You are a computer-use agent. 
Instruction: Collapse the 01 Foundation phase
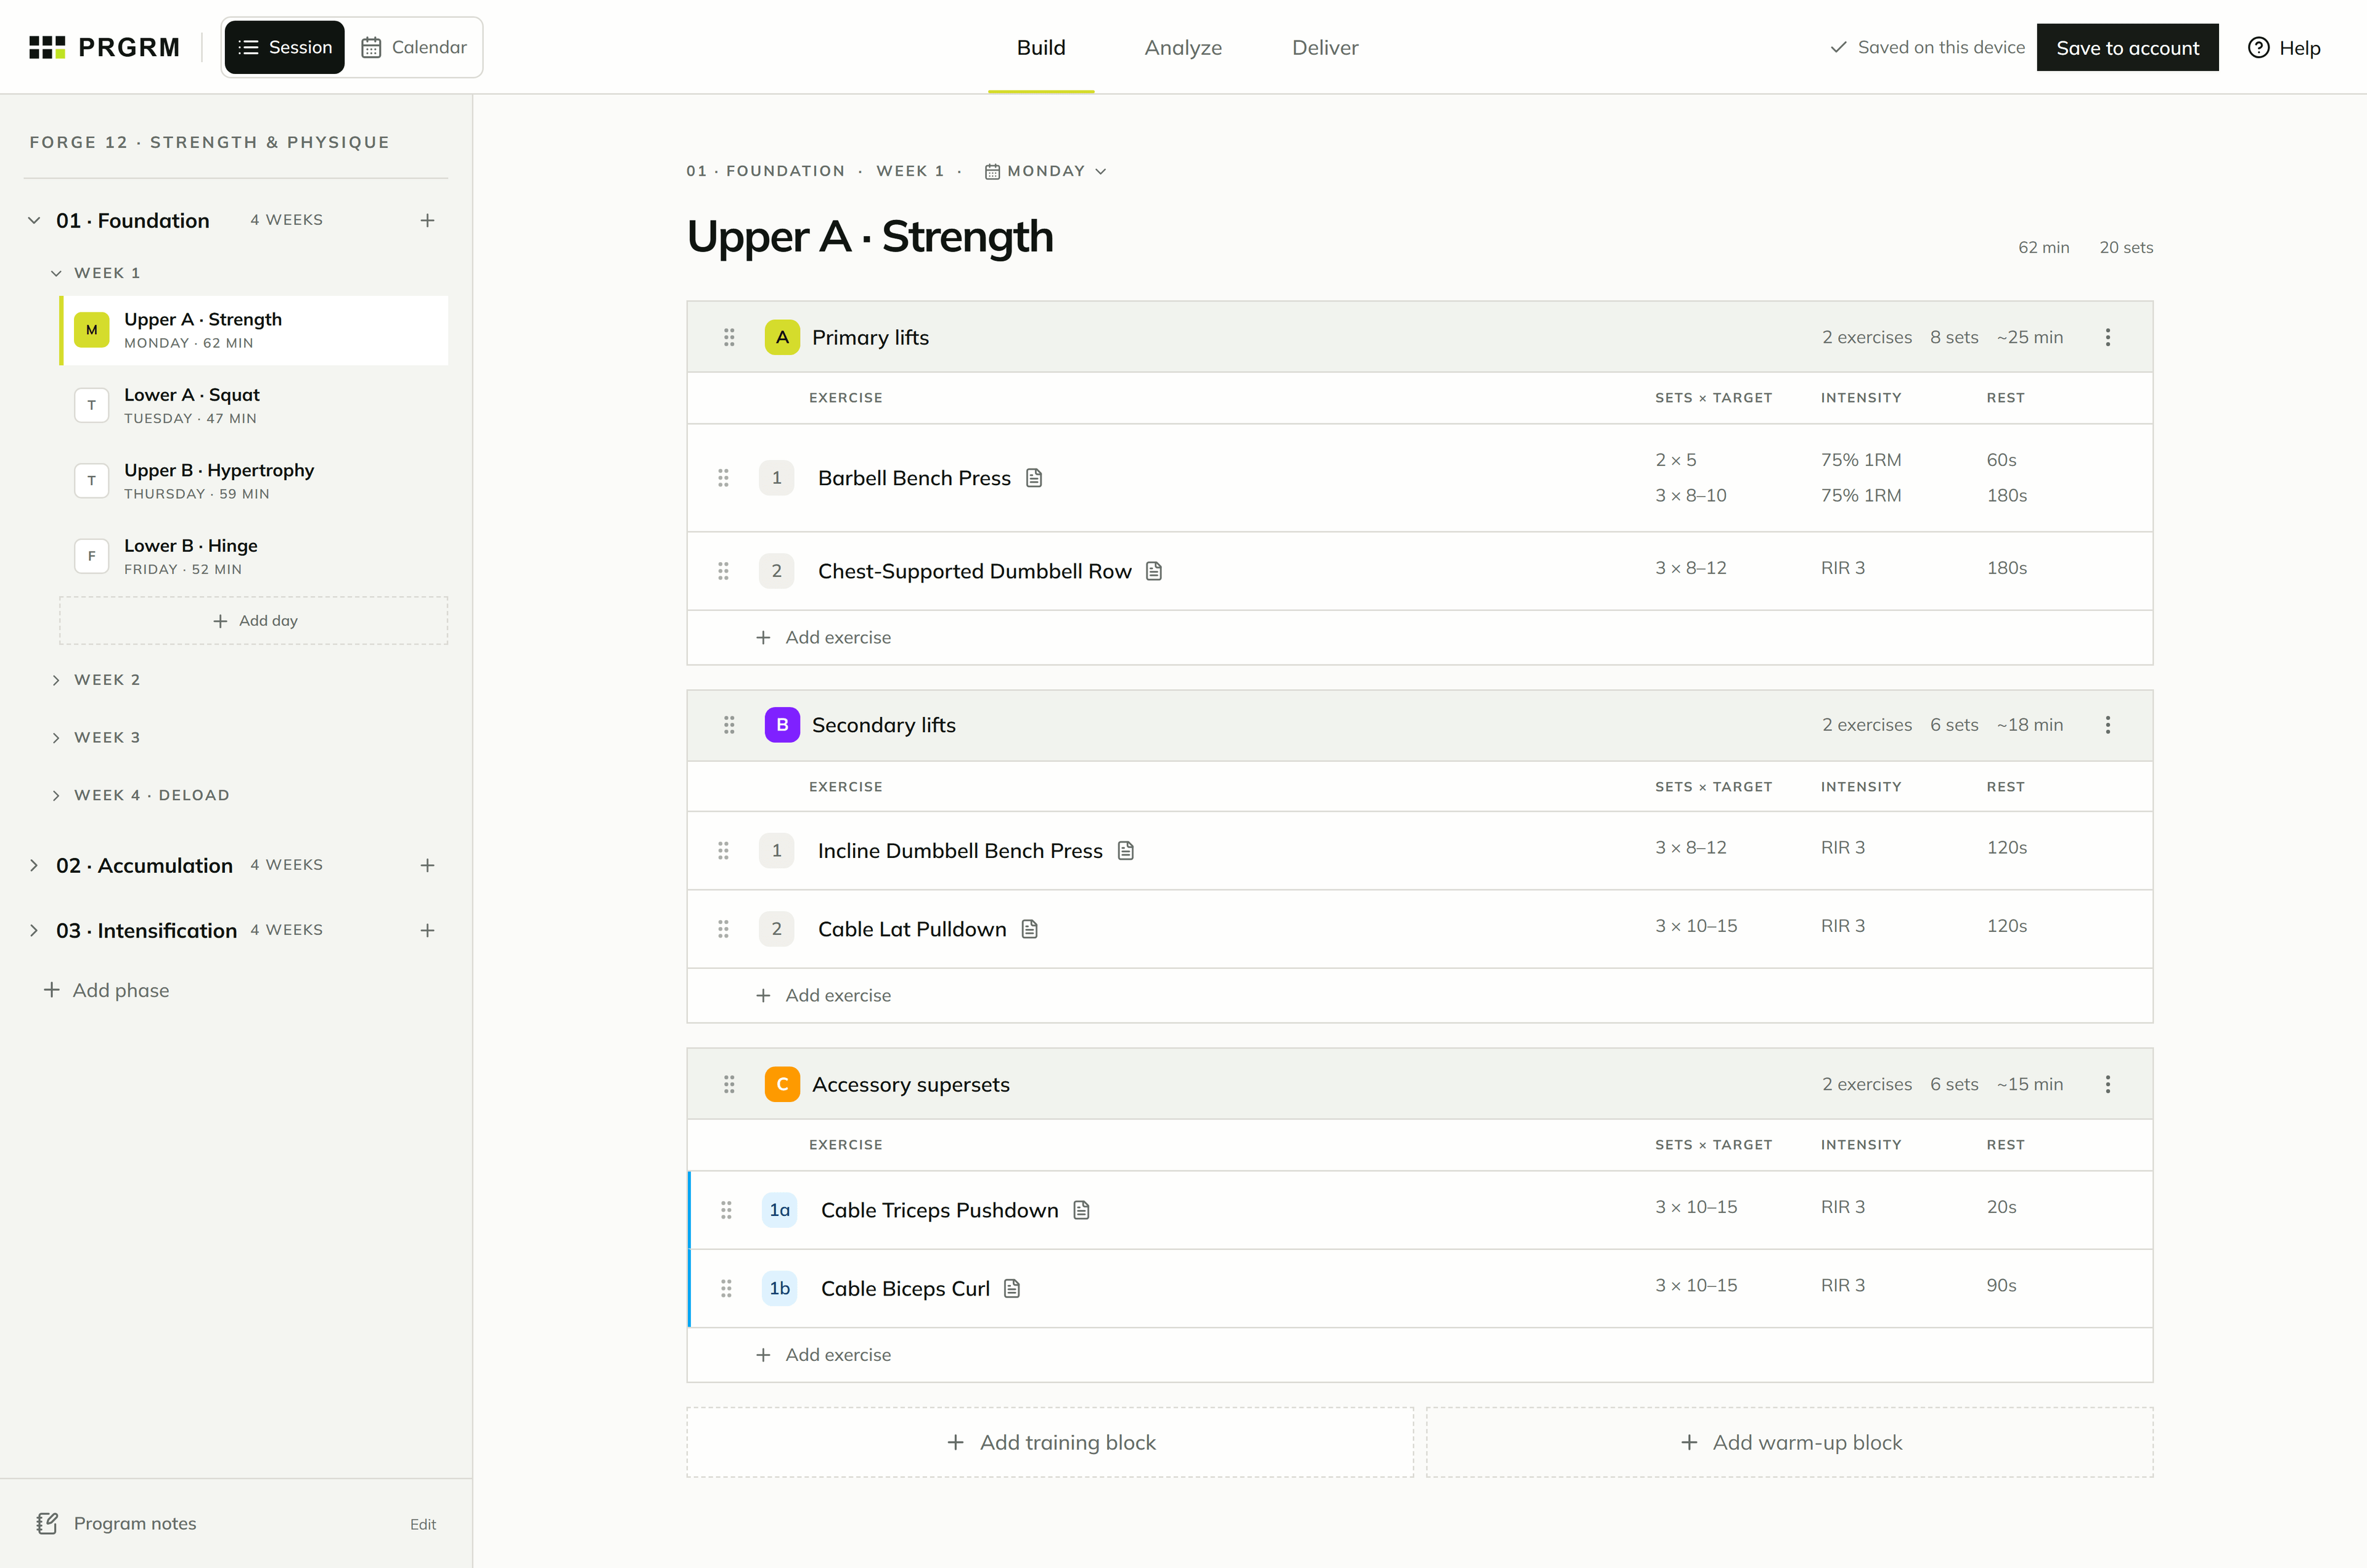[x=34, y=220]
